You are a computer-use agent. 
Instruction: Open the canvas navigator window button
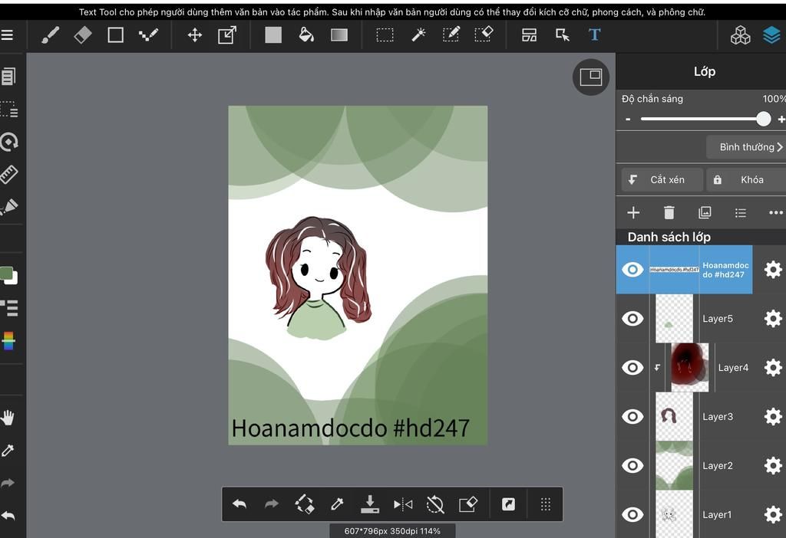[x=591, y=77]
